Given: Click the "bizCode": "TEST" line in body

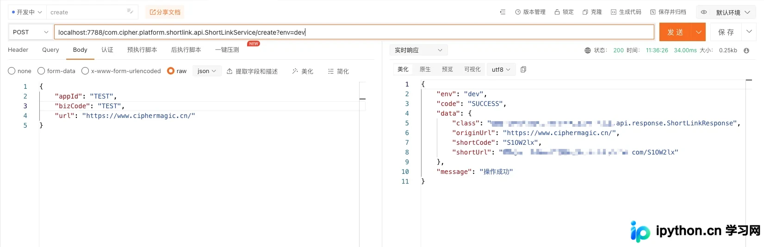Looking at the screenshot, I should tap(90, 106).
